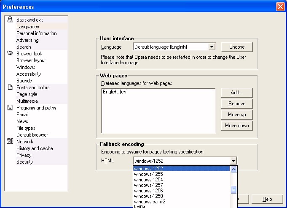
Task: Collapse the HTML fallback encoding dropdown
Action: pyautogui.click(x=233, y=161)
